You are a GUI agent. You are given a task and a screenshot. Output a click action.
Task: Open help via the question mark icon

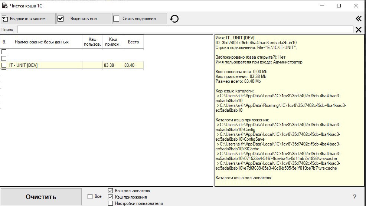point(354,197)
